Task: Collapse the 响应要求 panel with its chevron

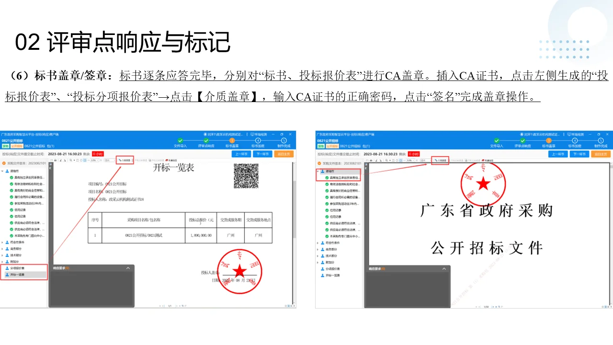Action: point(127,268)
